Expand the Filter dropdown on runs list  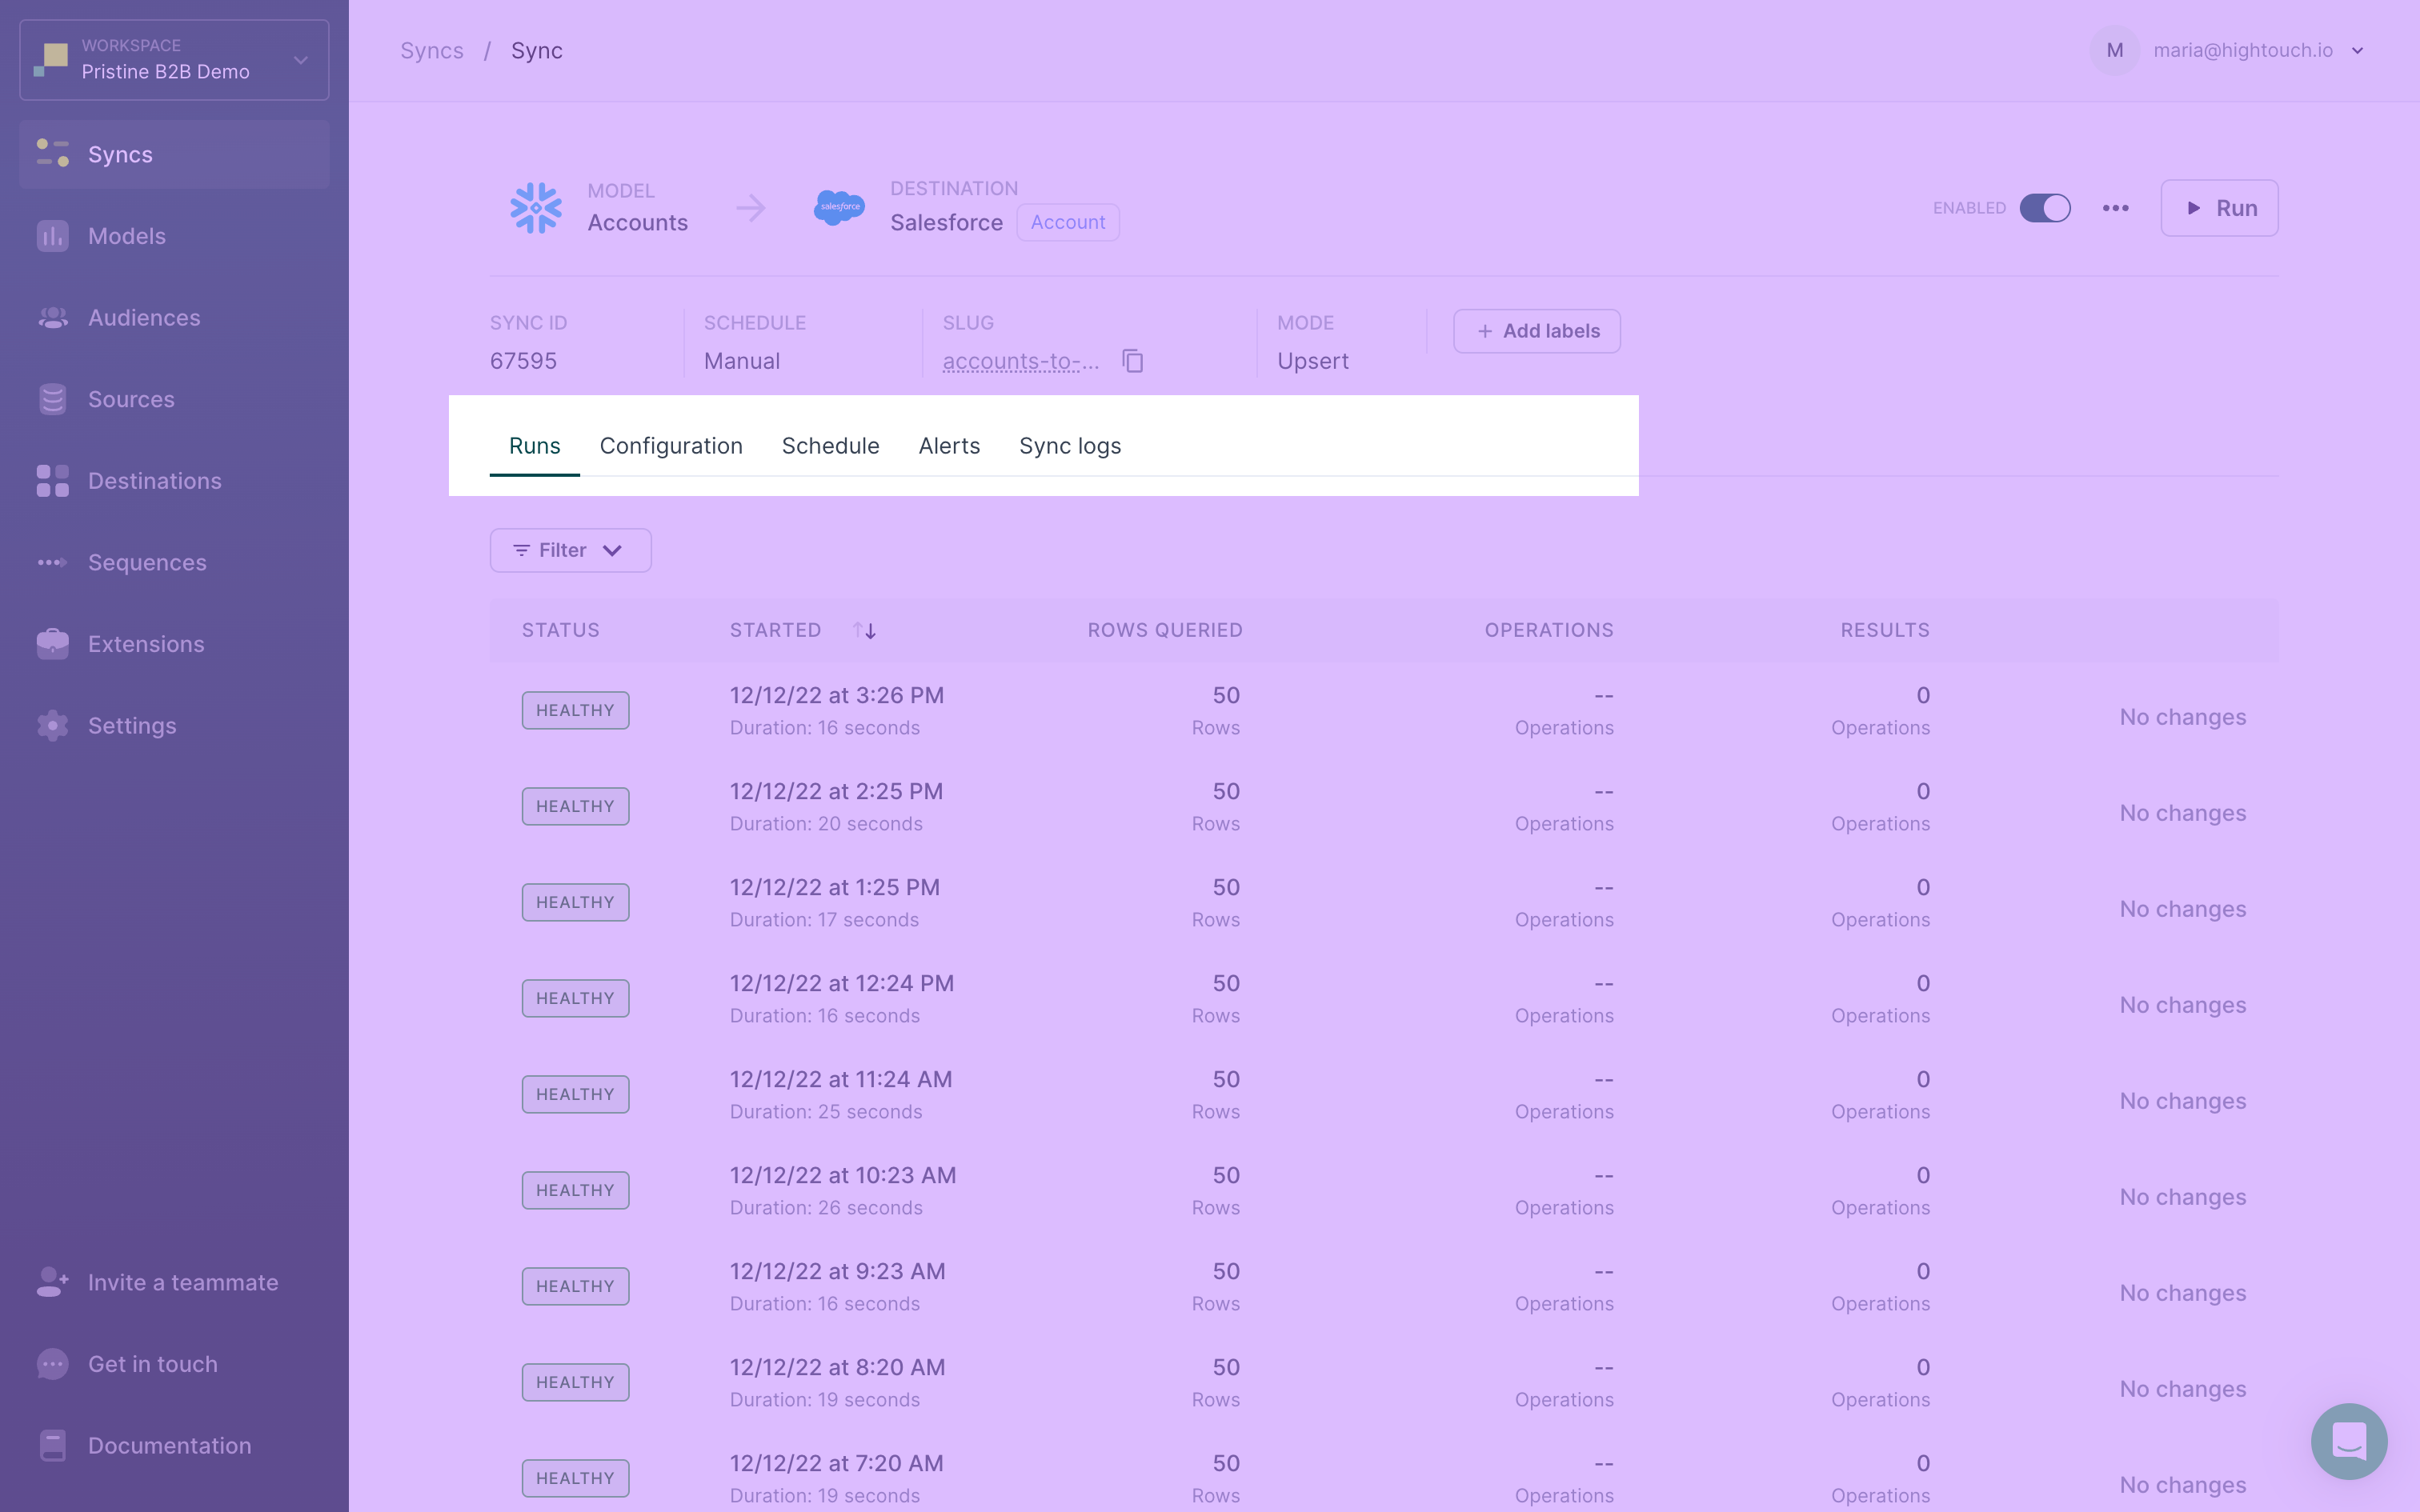[x=570, y=549]
